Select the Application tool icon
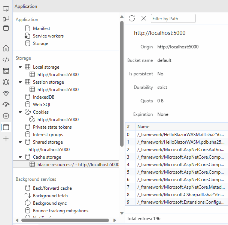The width and height of the screenshot is (228, 225). point(6,127)
